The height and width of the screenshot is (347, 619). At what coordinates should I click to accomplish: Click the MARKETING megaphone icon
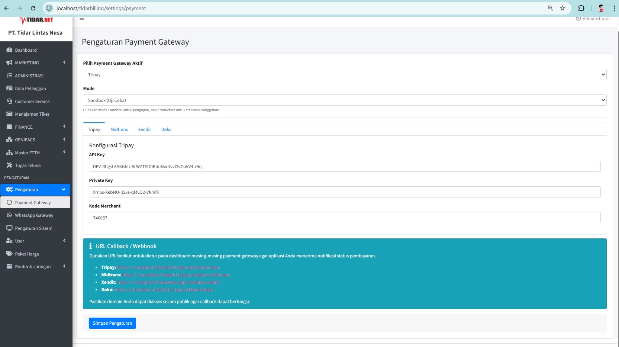(9, 63)
